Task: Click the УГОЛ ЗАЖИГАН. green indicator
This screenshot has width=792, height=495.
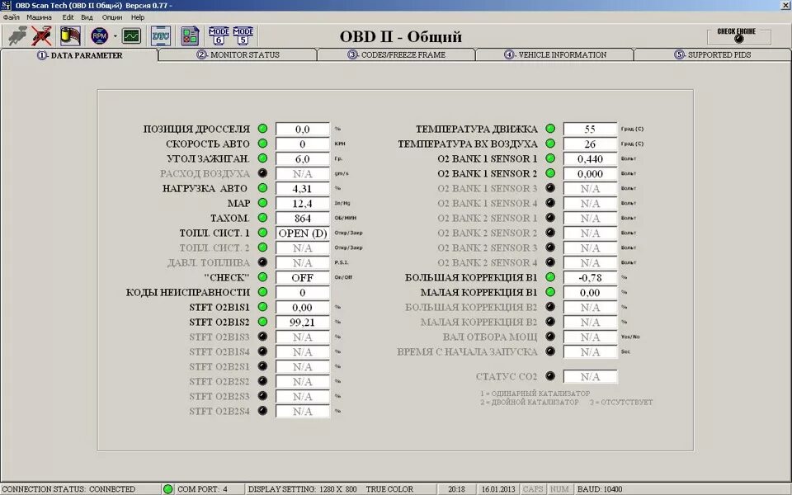Action: point(262,158)
